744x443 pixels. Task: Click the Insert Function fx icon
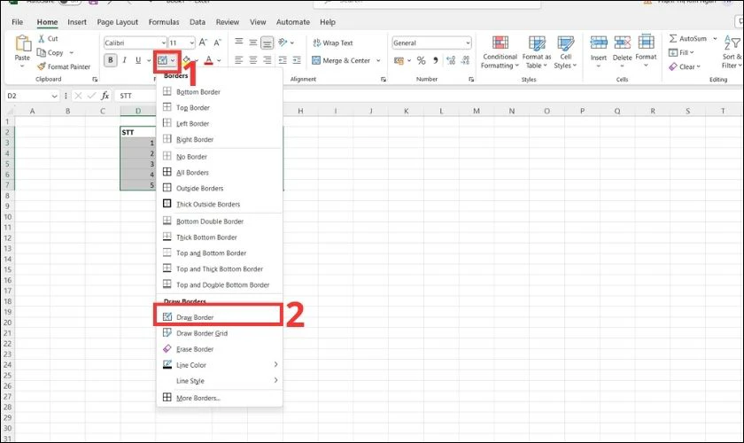click(x=105, y=96)
